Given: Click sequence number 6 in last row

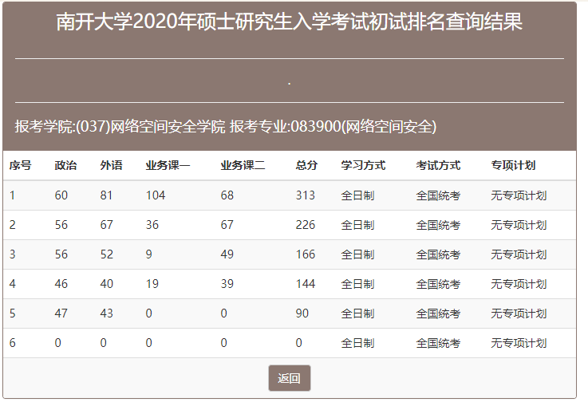Looking at the screenshot, I should (x=13, y=343).
